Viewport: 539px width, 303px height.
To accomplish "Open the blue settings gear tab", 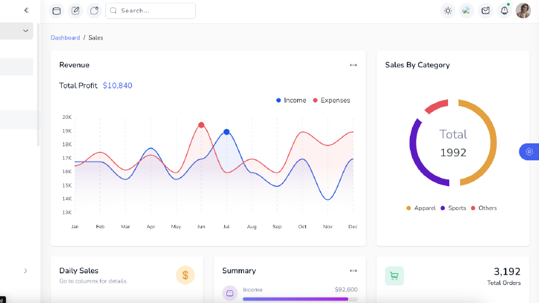I will pos(529,151).
